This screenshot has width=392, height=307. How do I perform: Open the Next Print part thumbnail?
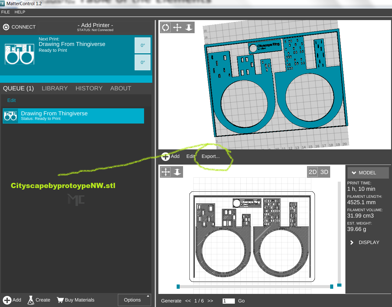[19, 54]
